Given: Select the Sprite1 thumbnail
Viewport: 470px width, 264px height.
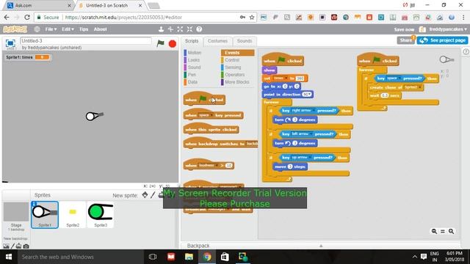Looking at the screenshot, I should [x=45, y=215].
